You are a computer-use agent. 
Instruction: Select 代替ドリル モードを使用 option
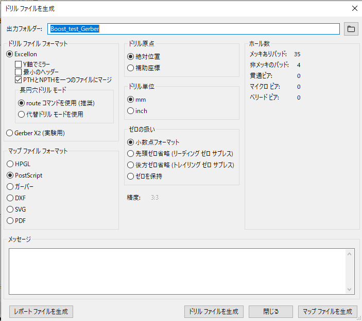tap(50, 115)
